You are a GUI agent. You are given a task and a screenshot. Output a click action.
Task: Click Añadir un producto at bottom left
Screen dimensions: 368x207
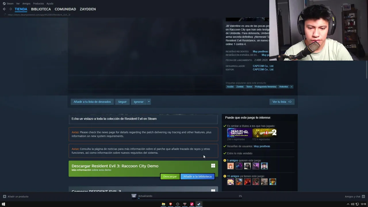(16, 197)
